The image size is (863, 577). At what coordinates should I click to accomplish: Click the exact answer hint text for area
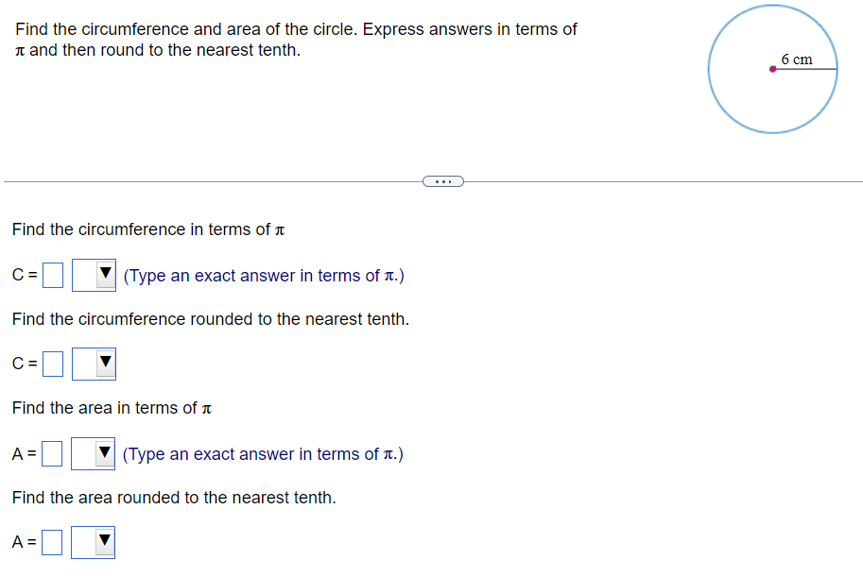click(263, 453)
